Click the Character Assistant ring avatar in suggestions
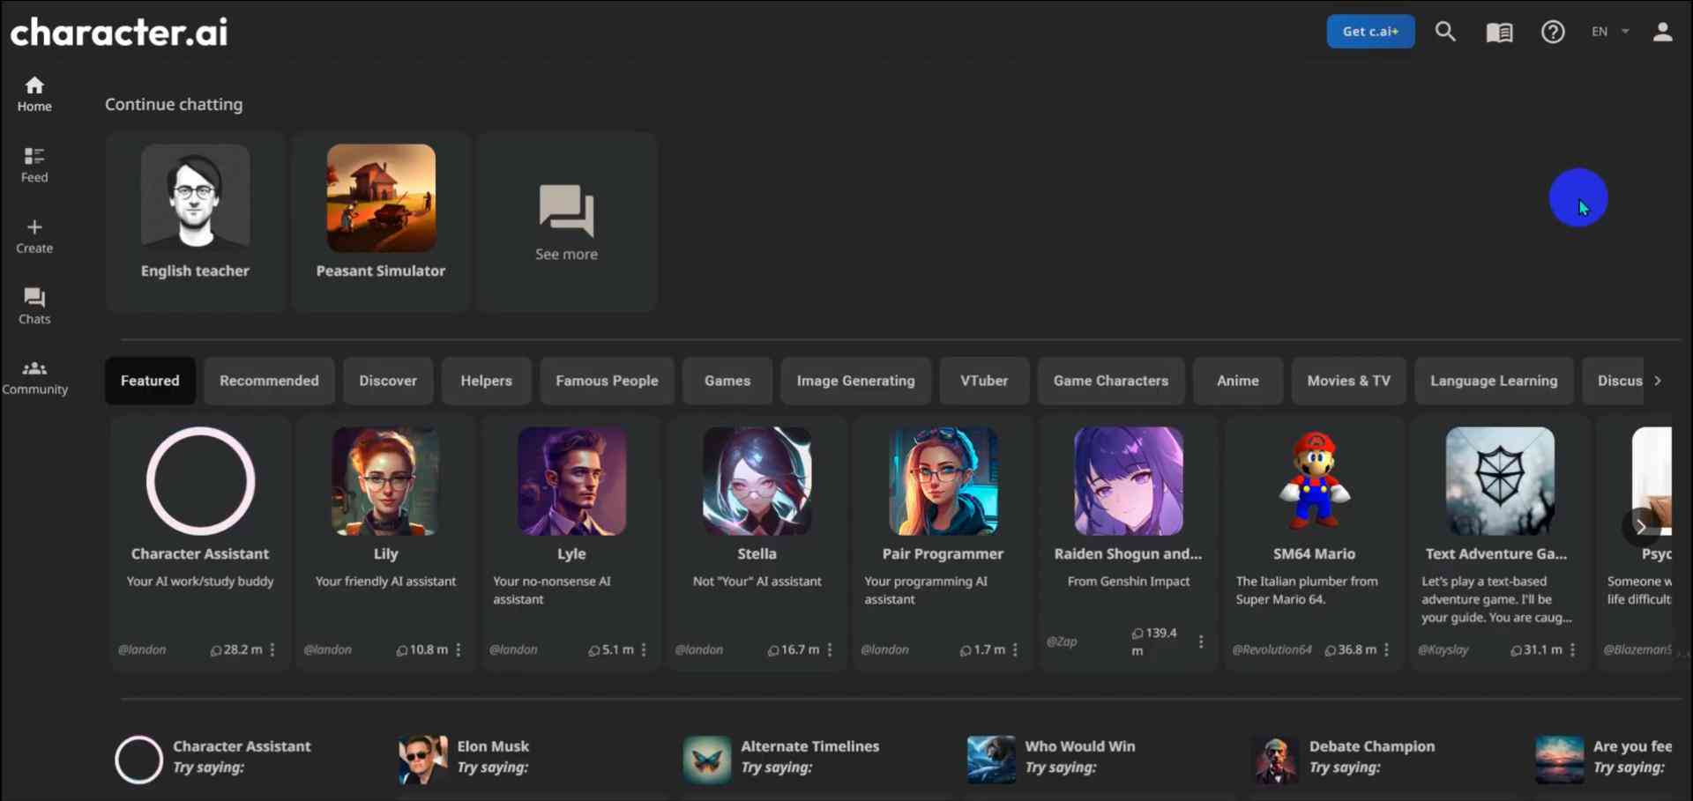This screenshot has height=801, width=1693. [x=139, y=760]
